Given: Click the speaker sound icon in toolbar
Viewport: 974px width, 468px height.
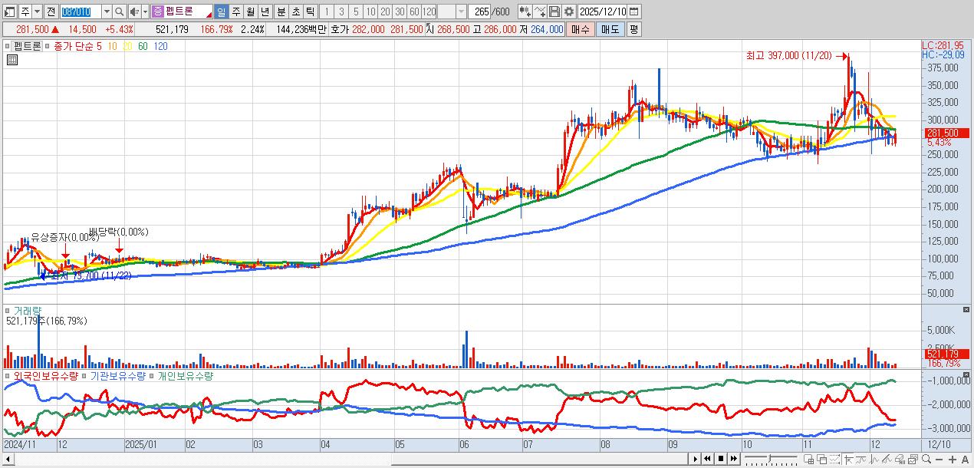Looking at the screenshot, I should [134, 12].
